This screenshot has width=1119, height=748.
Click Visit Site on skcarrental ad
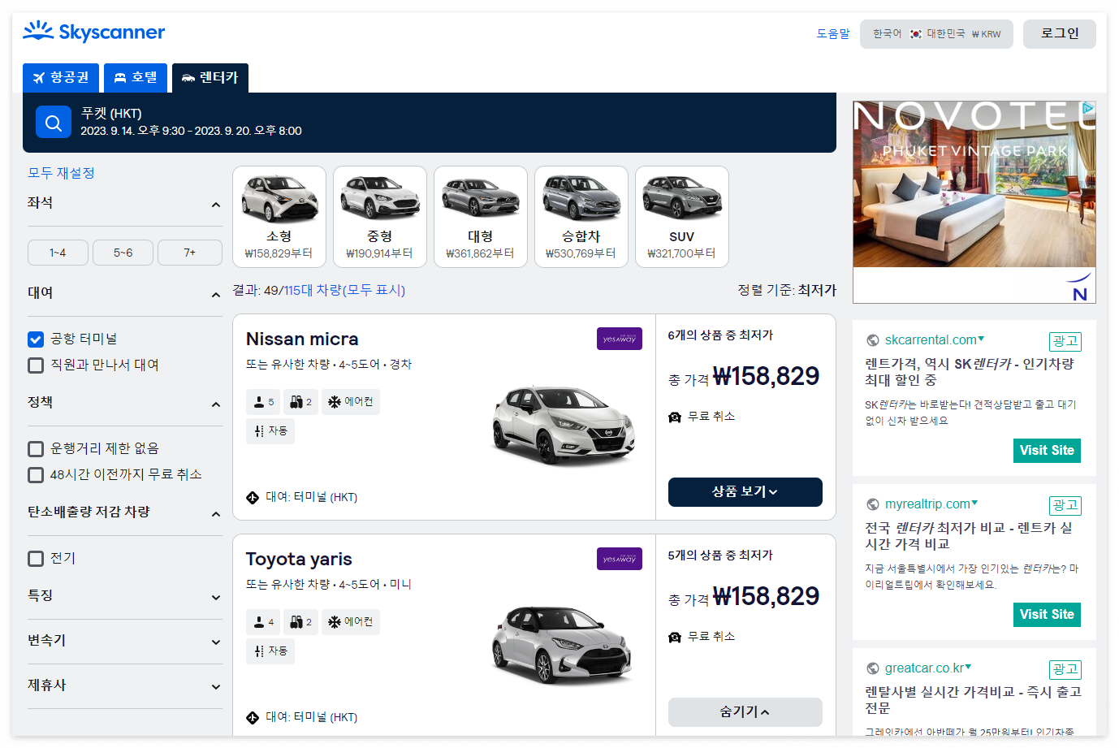1047,451
